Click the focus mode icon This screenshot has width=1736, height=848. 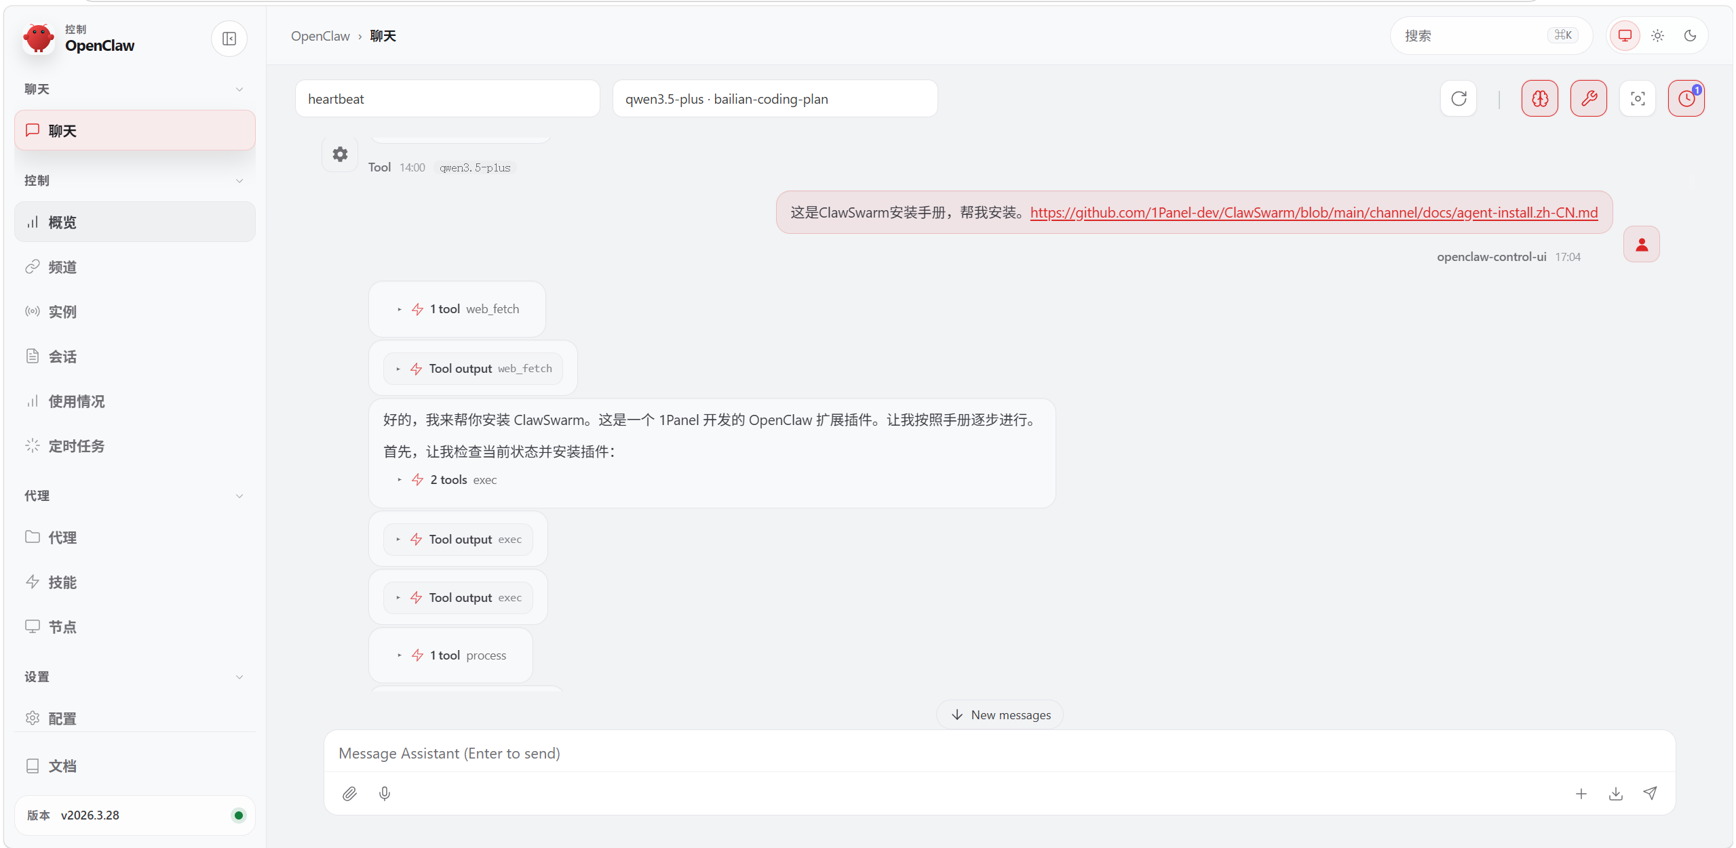1637,99
